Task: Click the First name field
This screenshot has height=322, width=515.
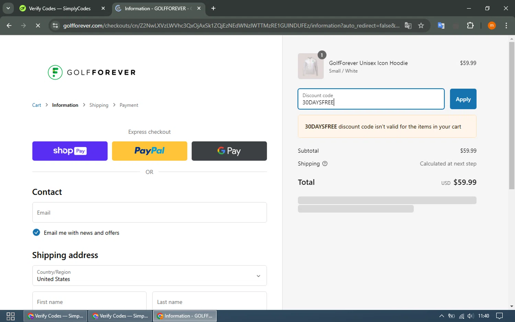Action: click(x=89, y=301)
